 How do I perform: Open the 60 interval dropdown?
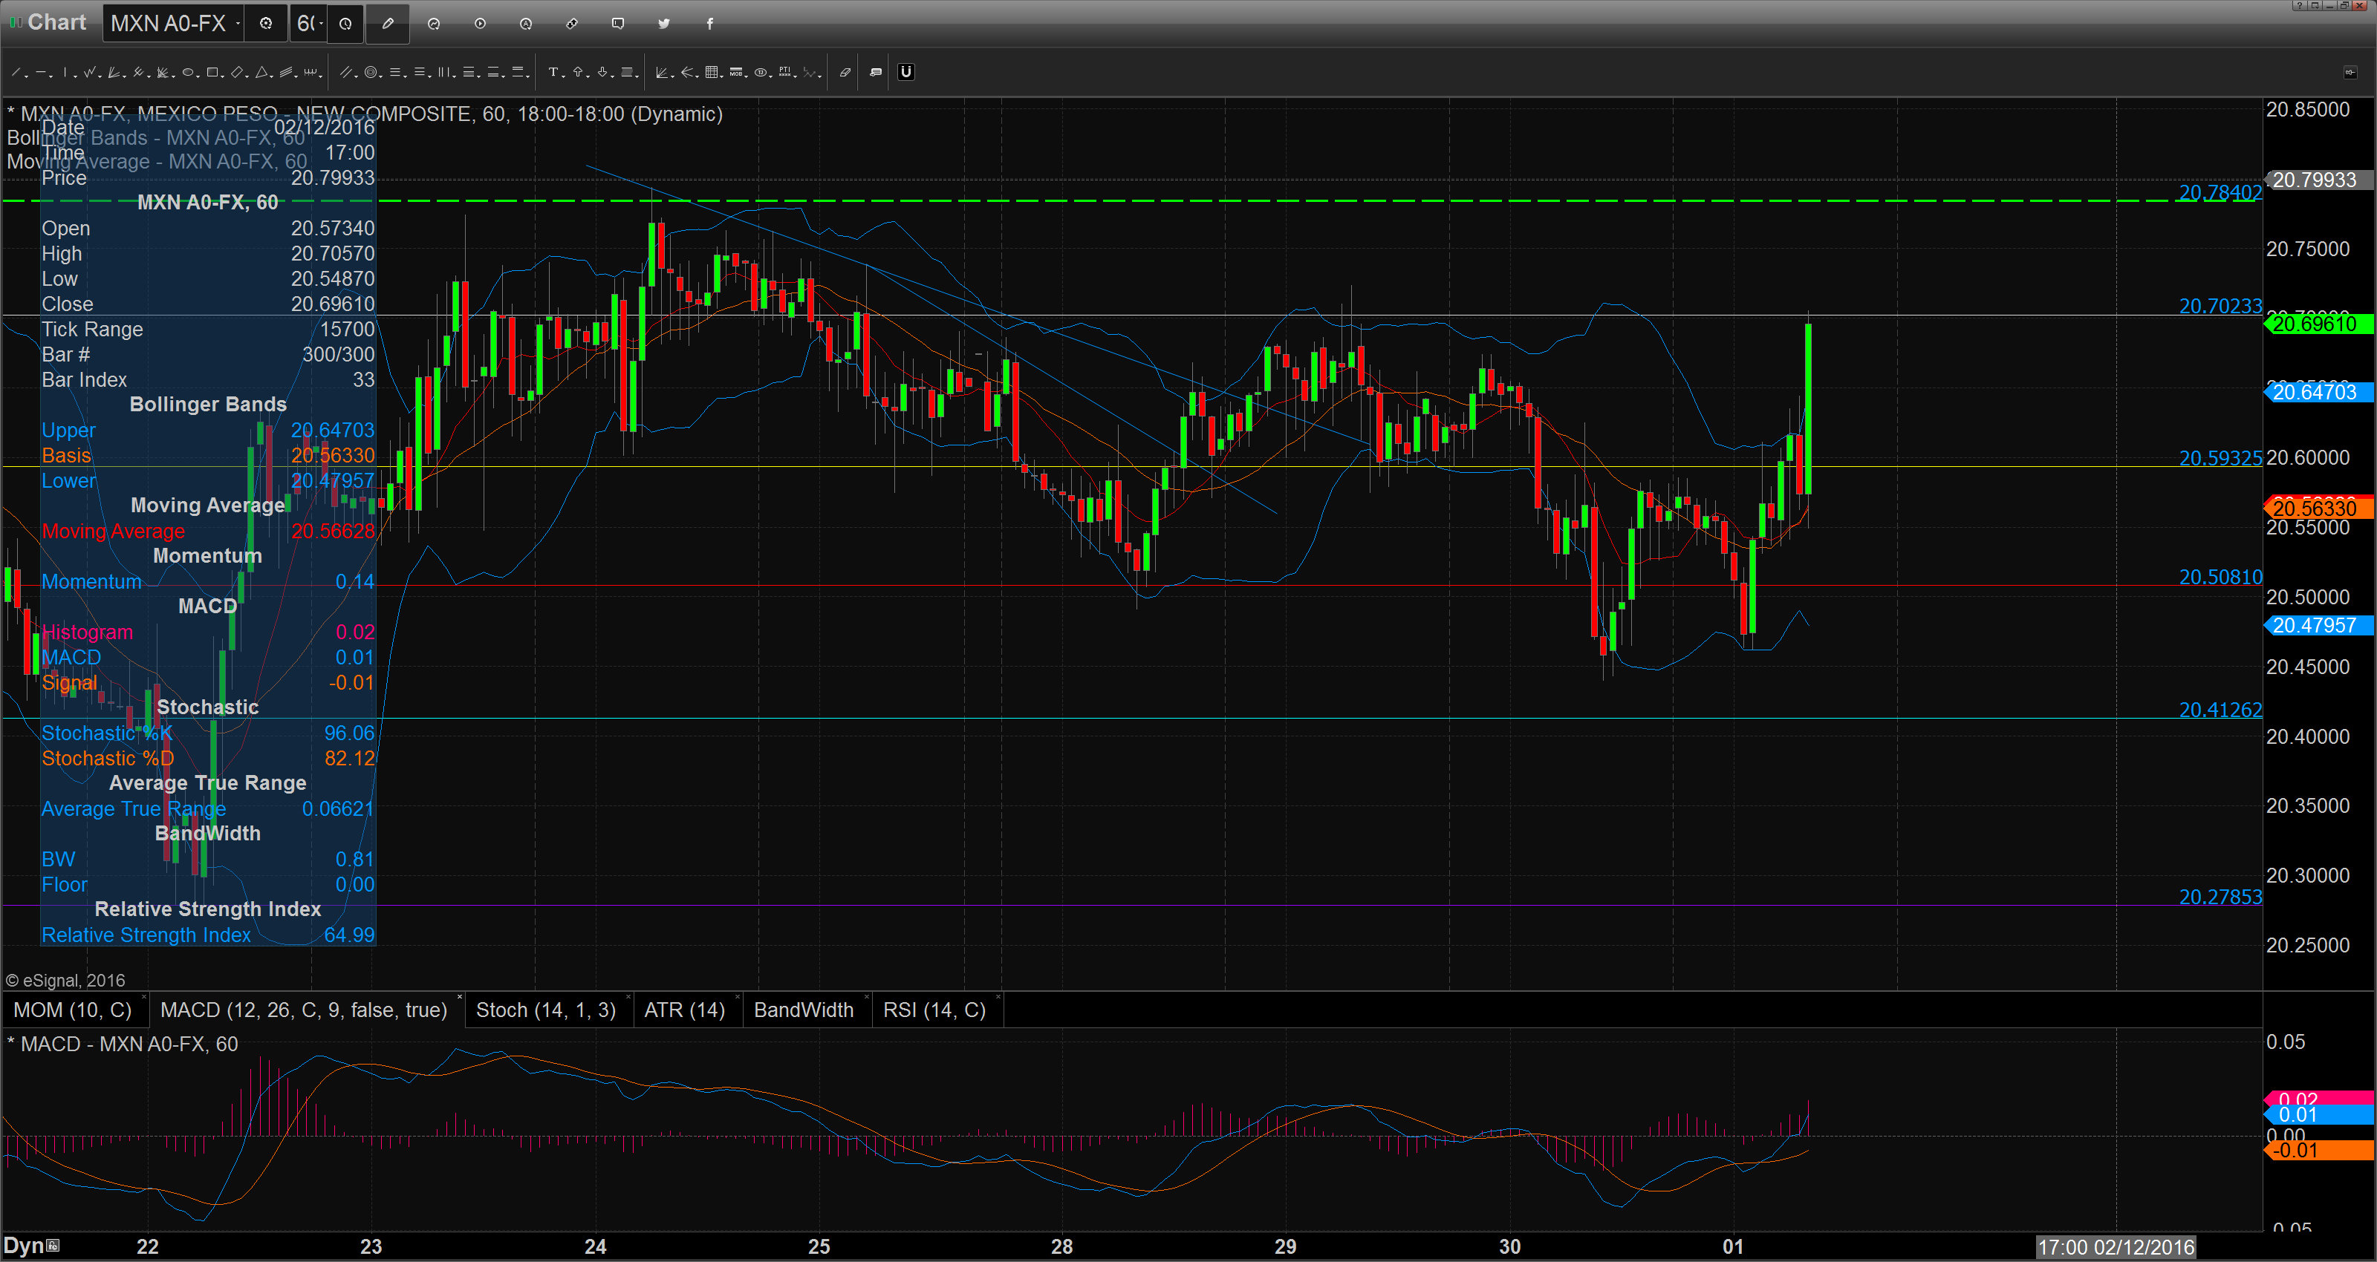click(x=320, y=24)
